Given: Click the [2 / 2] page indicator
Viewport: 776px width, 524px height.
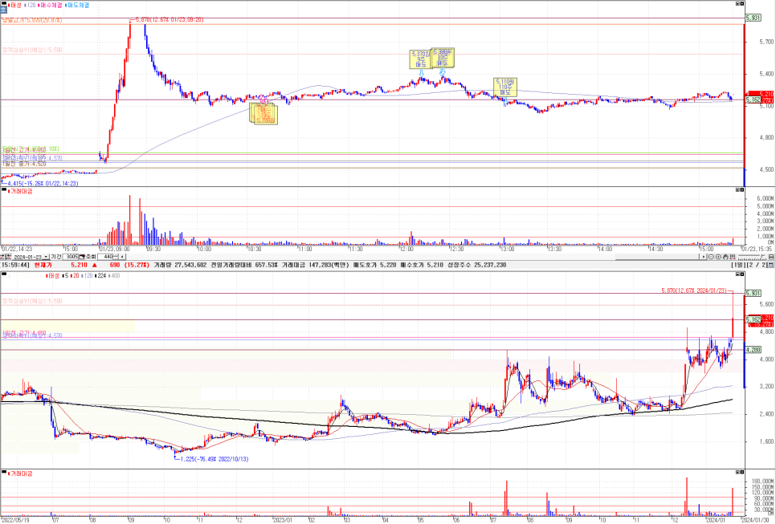Looking at the screenshot, I should click(758, 265).
